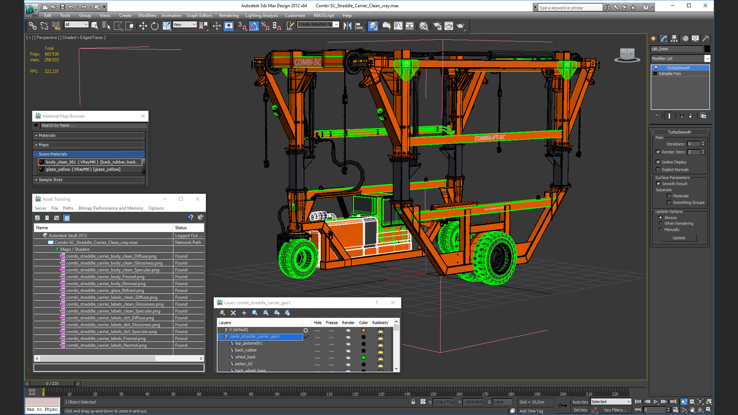Open Select by Name tool

[x=106, y=26]
